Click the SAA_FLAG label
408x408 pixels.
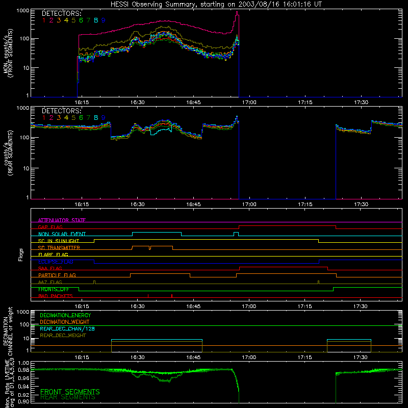pos(50,268)
